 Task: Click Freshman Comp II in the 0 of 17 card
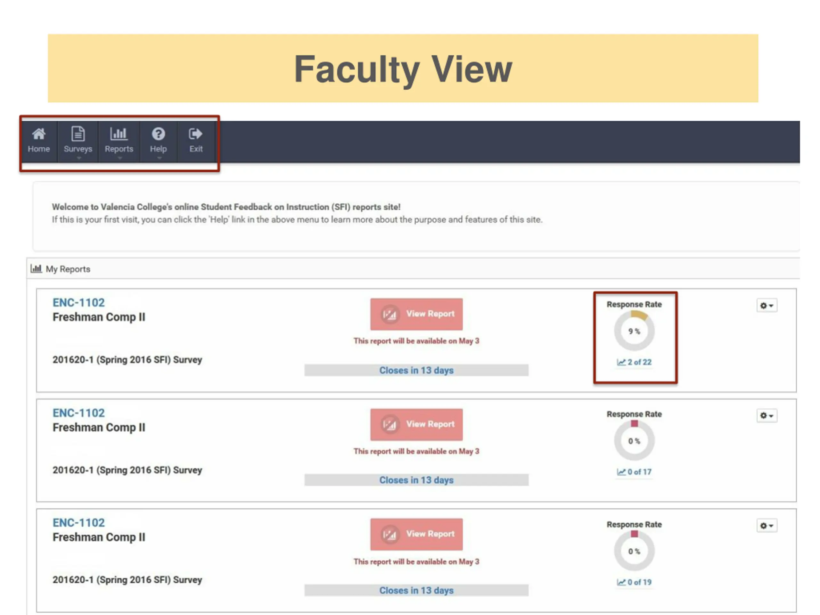tap(99, 428)
